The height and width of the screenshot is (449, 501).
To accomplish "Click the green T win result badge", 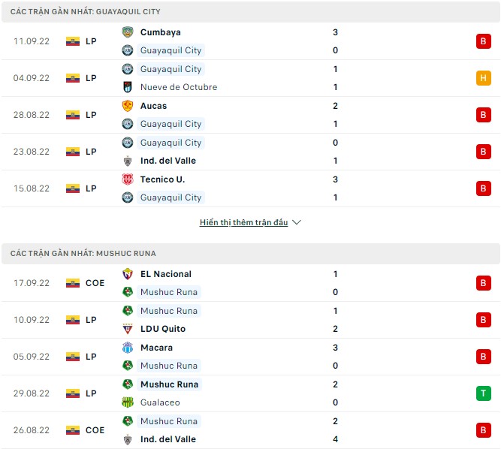I will pos(483,393).
